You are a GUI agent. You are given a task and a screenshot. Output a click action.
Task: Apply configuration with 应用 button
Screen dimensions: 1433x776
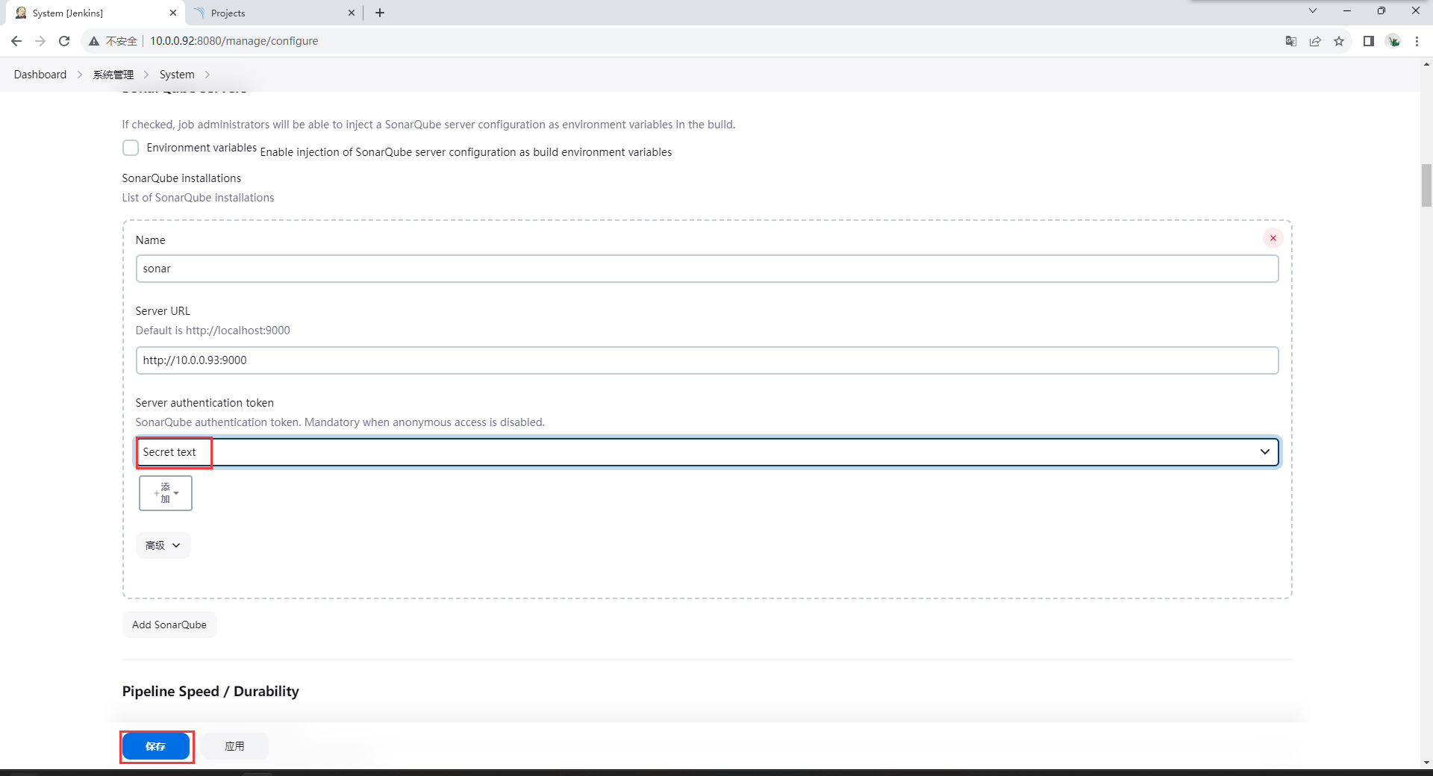(234, 746)
